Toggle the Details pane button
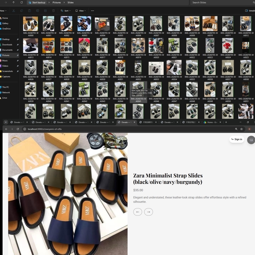Viewport: 255px width, 255px height. pyautogui.click(x=250, y=11)
